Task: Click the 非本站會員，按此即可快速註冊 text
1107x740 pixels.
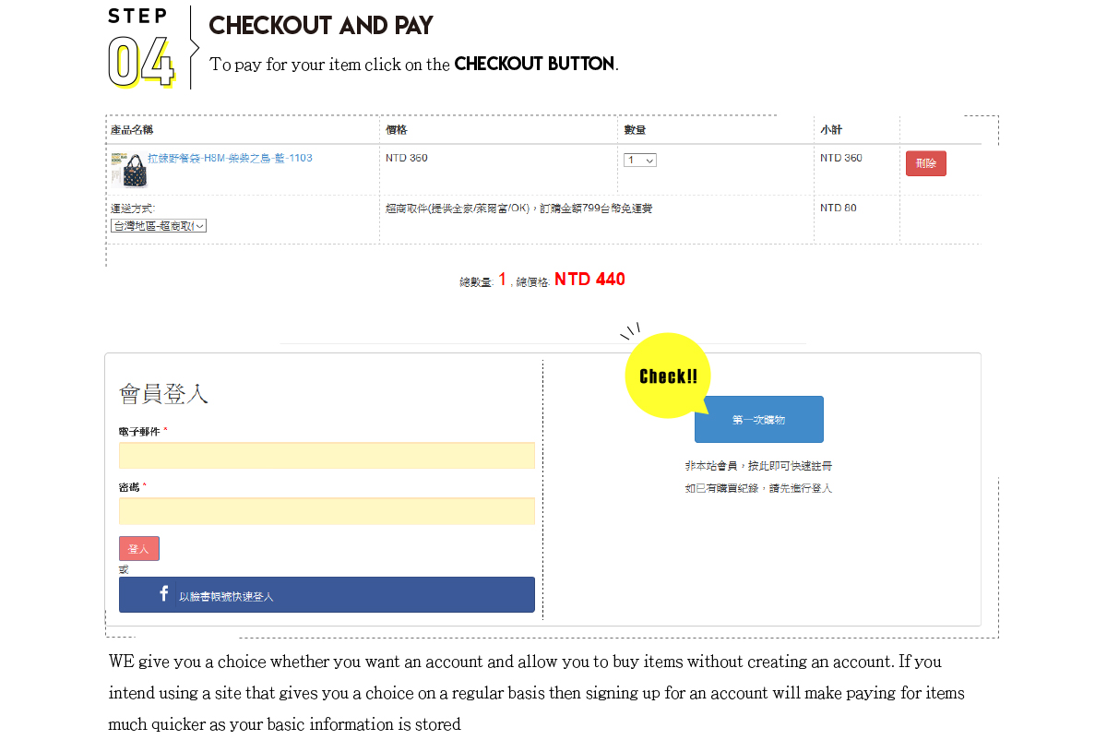Action: tap(758, 466)
